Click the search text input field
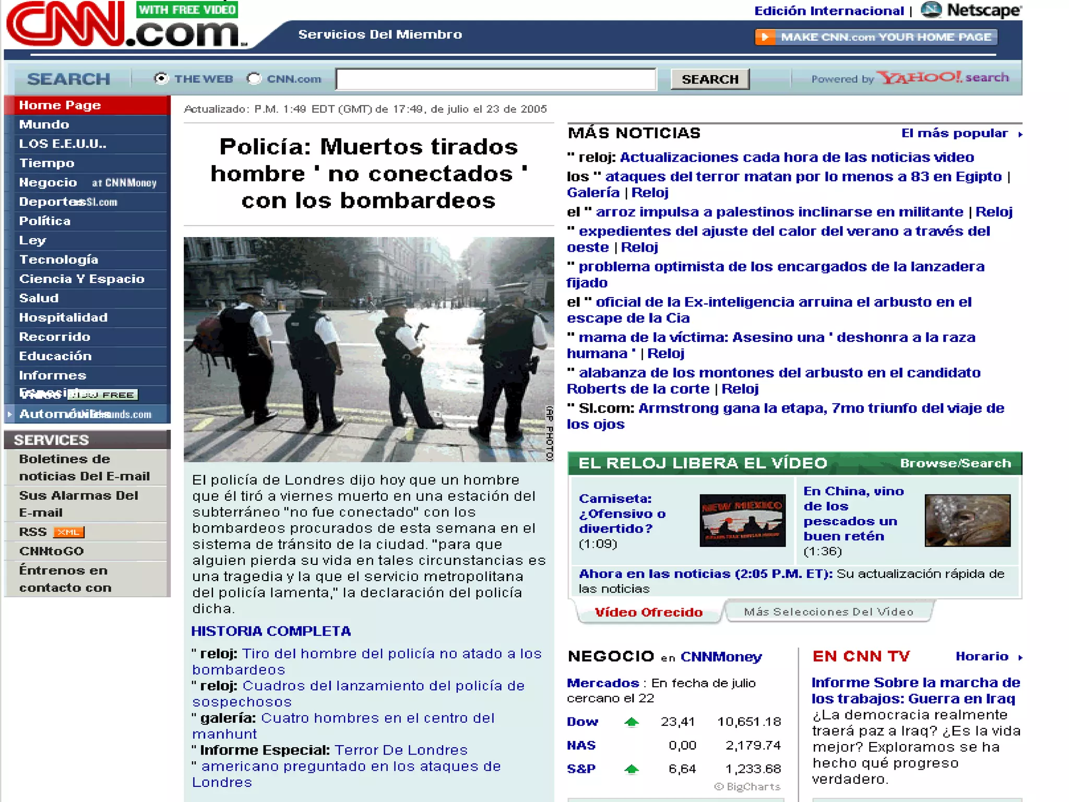 (x=496, y=79)
